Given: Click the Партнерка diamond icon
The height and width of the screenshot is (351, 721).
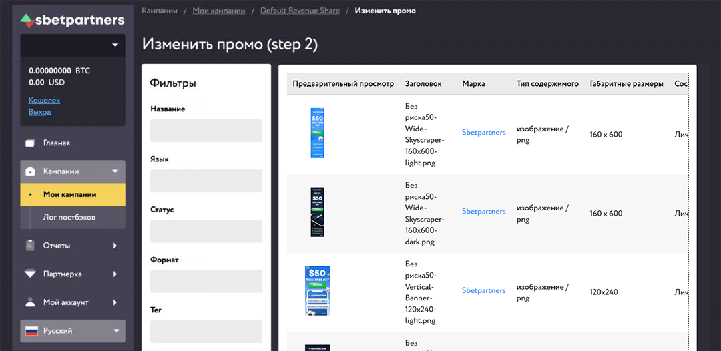Looking at the screenshot, I should [30, 274].
